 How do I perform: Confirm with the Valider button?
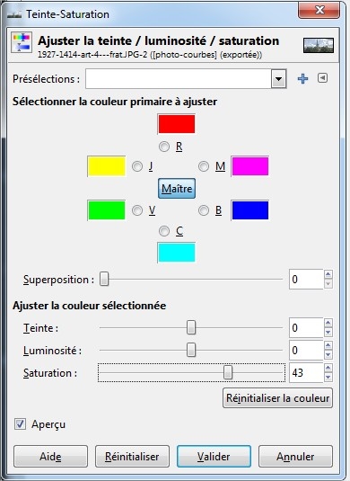[x=214, y=457]
